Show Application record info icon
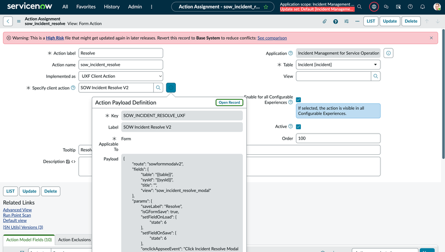 click(389, 53)
